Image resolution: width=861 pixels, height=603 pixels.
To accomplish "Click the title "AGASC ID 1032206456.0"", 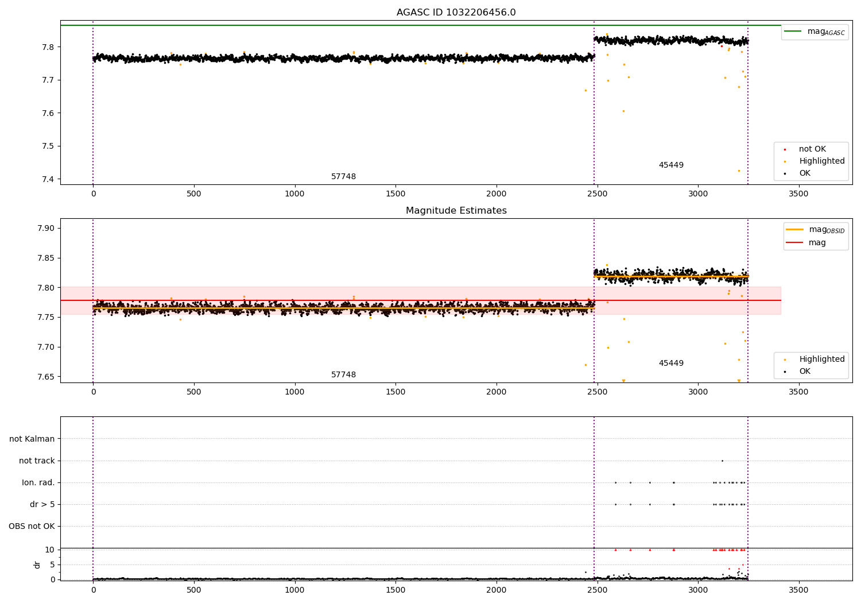I will tap(456, 13).
